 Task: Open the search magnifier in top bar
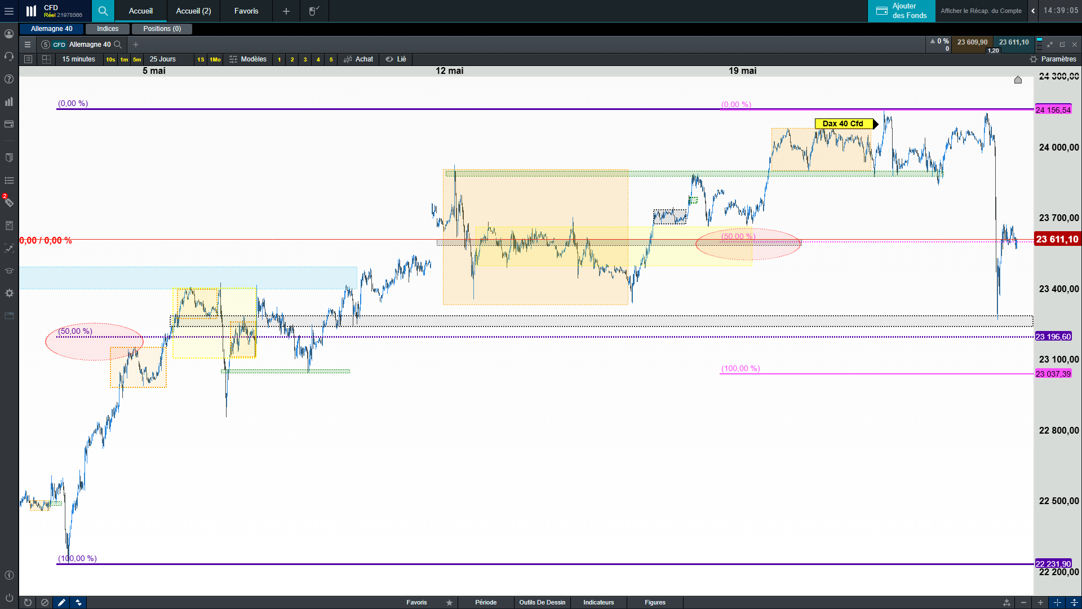[x=103, y=11]
